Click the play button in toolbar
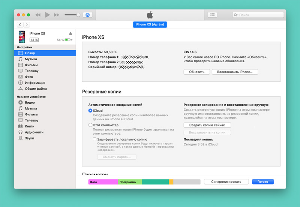This screenshot has height=207, width=300. point(47,15)
